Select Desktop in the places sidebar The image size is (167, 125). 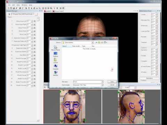(55, 54)
